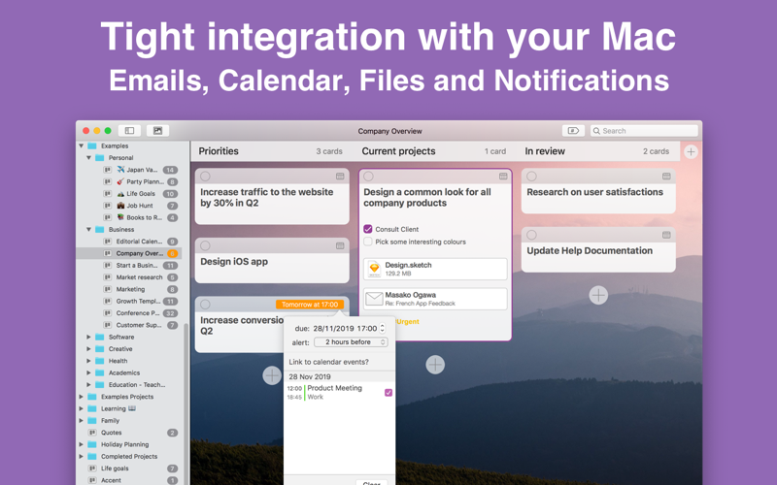Click the Priorities list title
Image resolution: width=777 pixels, height=485 pixels.
[219, 151]
